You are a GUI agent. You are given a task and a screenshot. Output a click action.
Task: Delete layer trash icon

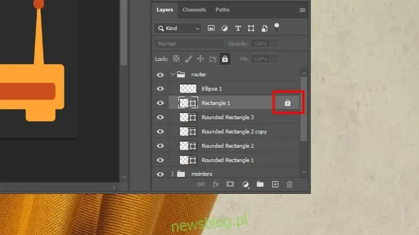coord(290,184)
